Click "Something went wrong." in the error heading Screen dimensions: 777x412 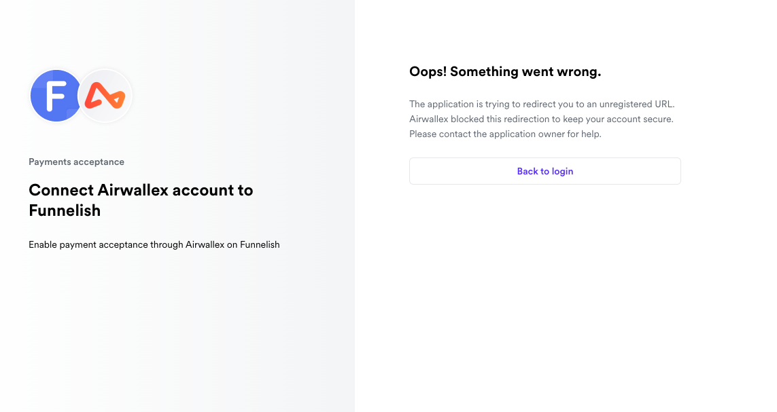pyautogui.click(x=525, y=72)
